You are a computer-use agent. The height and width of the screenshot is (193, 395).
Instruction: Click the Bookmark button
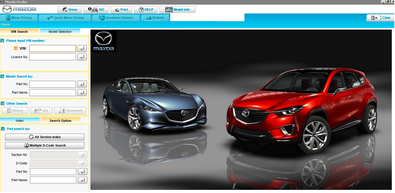click(70, 110)
